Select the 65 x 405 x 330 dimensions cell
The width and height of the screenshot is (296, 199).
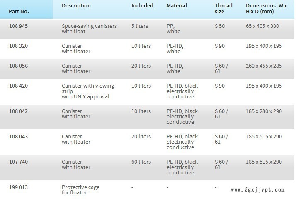262,26
